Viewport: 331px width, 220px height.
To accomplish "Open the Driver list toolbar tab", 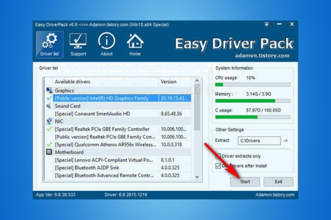I will [x=49, y=45].
